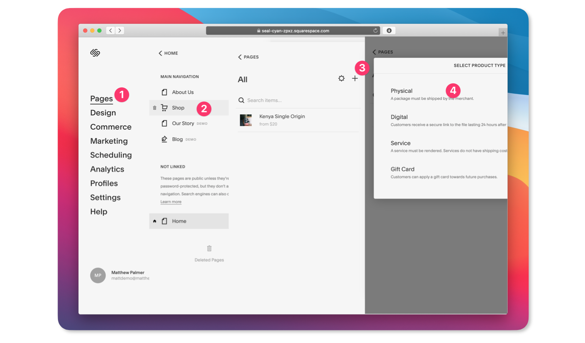Open Deleted Pages trash icon
This screenshot has width=585, height=343.
(209, 249)
